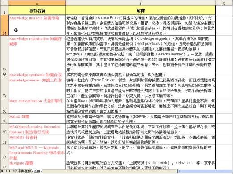Click the select-all corner box
This screenshot has width=233, height=174.
pos(4,3)
